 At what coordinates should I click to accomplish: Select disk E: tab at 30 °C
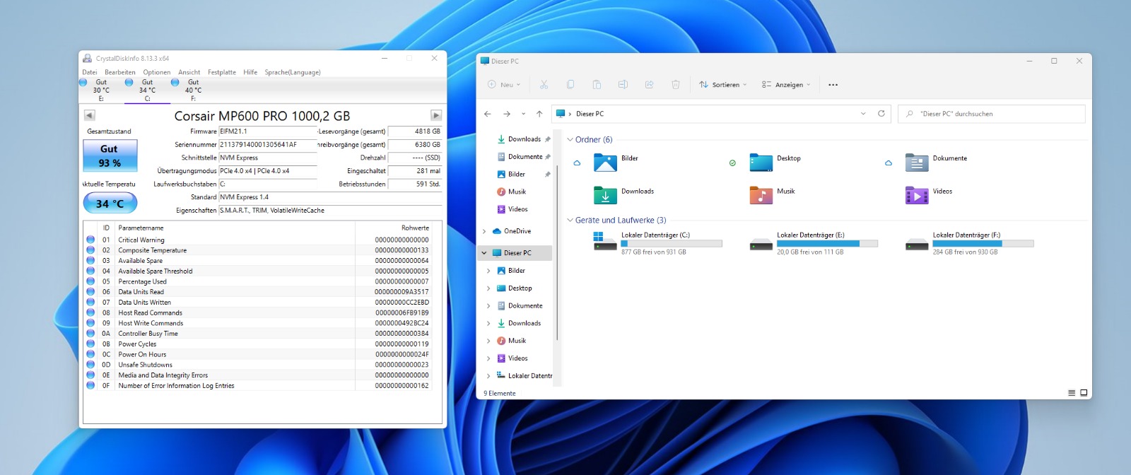(x=101, y=90)
